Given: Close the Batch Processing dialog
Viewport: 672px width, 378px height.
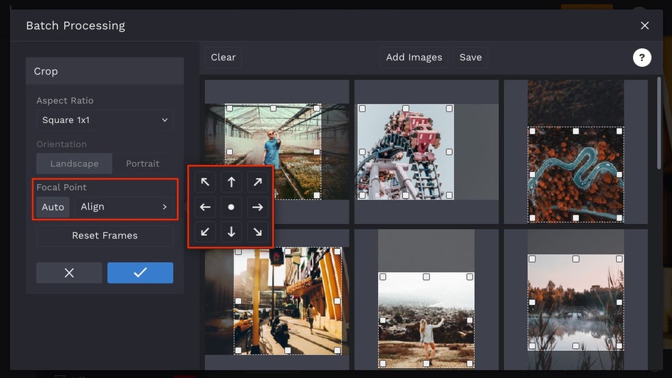Looking at the screenshot, I should [644, 26].
